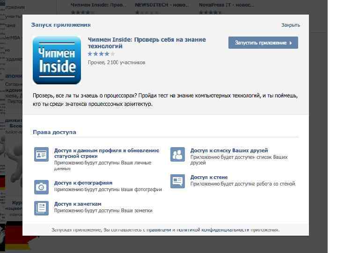Select Доступ к данным профиля heading
The width and height of the screenshot is (337, 253).
click(x=107, y=153)
